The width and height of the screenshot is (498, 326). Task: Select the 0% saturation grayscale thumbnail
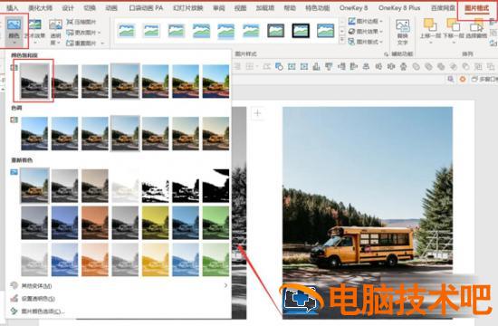click(x=34, y=81)
